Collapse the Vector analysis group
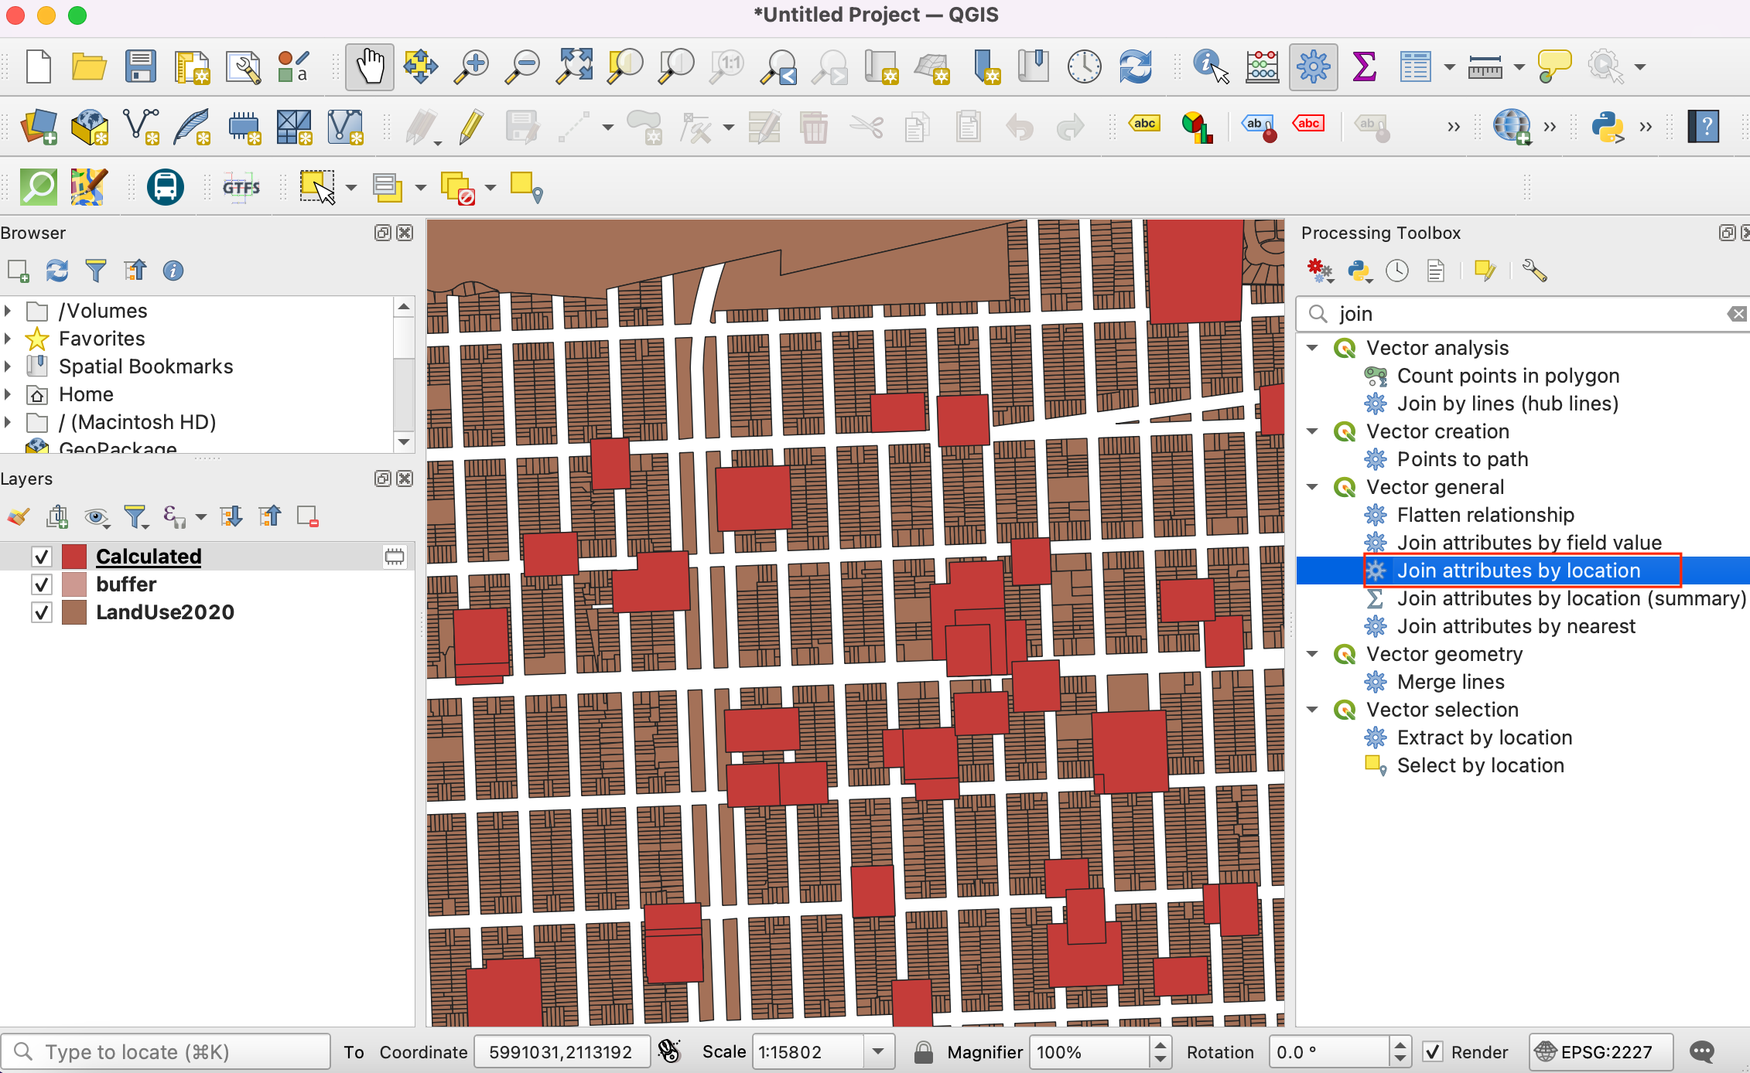Viewport: 1750px width, 1073px height. (x=1312, y=348)
